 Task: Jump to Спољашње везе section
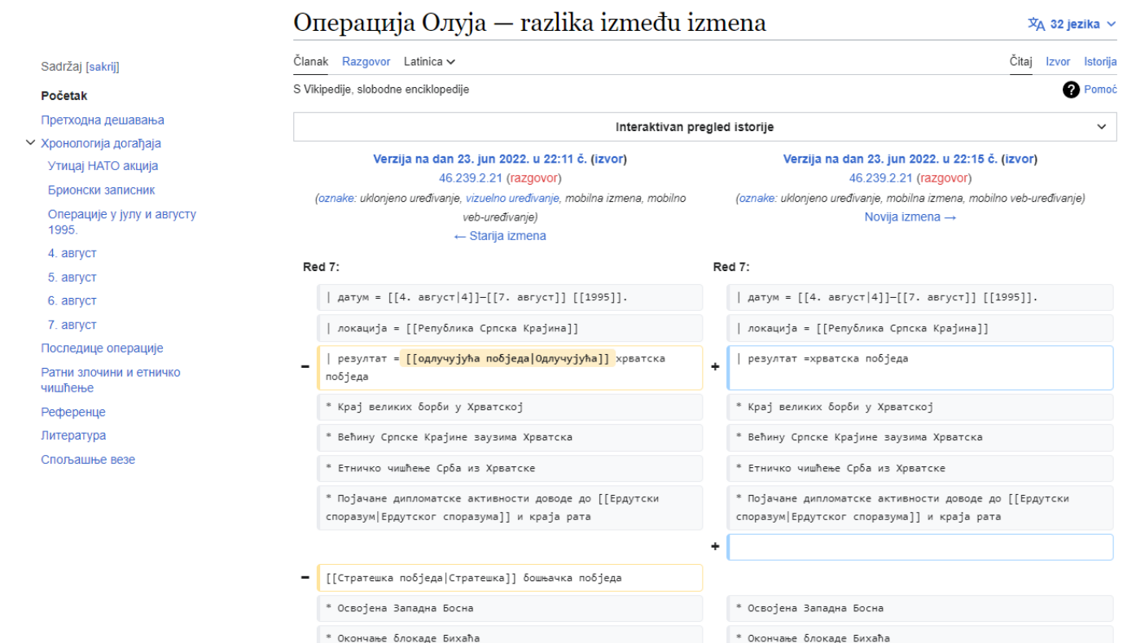pyautogui.click(x=88, y=460)
